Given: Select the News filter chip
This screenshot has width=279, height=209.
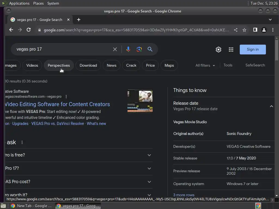Looking at the screenshot, I should (x=111, y=65).
